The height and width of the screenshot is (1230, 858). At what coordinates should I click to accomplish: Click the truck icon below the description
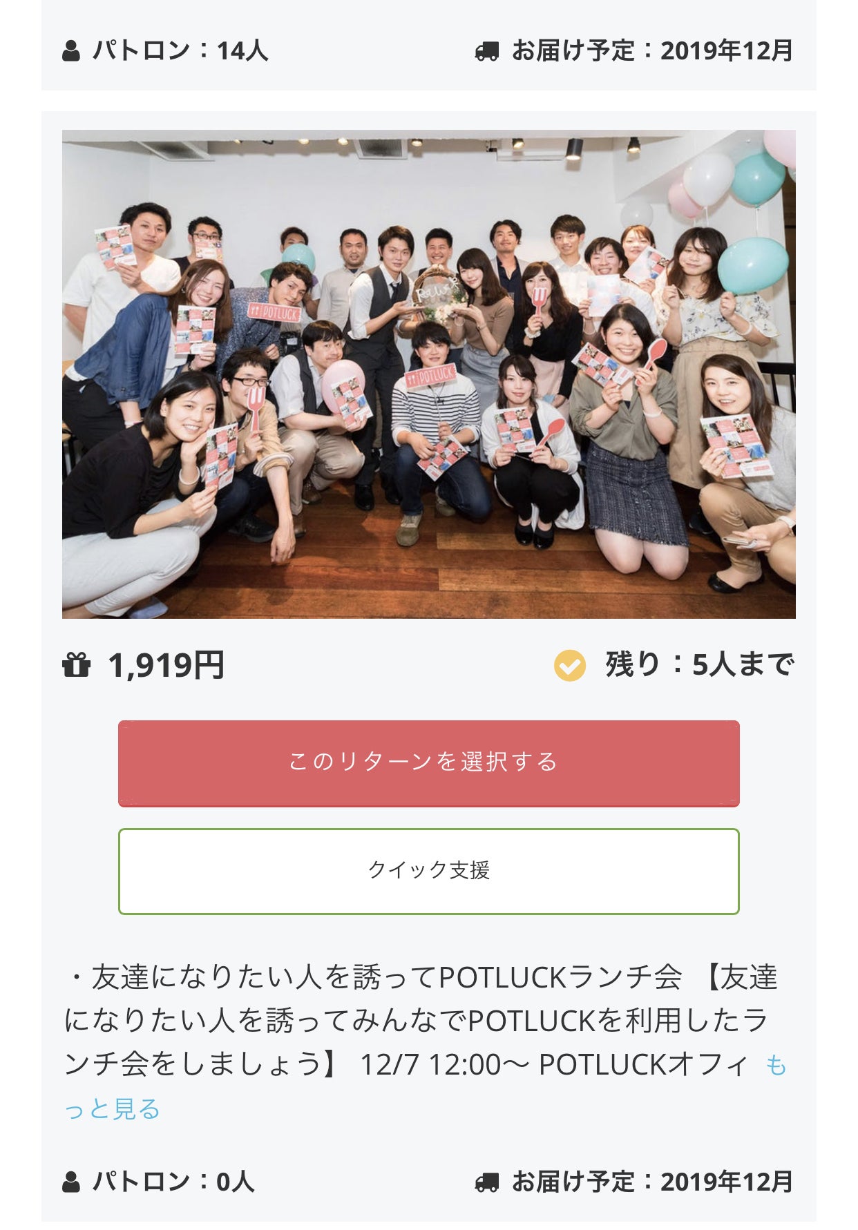click(x=486, y=1182)
